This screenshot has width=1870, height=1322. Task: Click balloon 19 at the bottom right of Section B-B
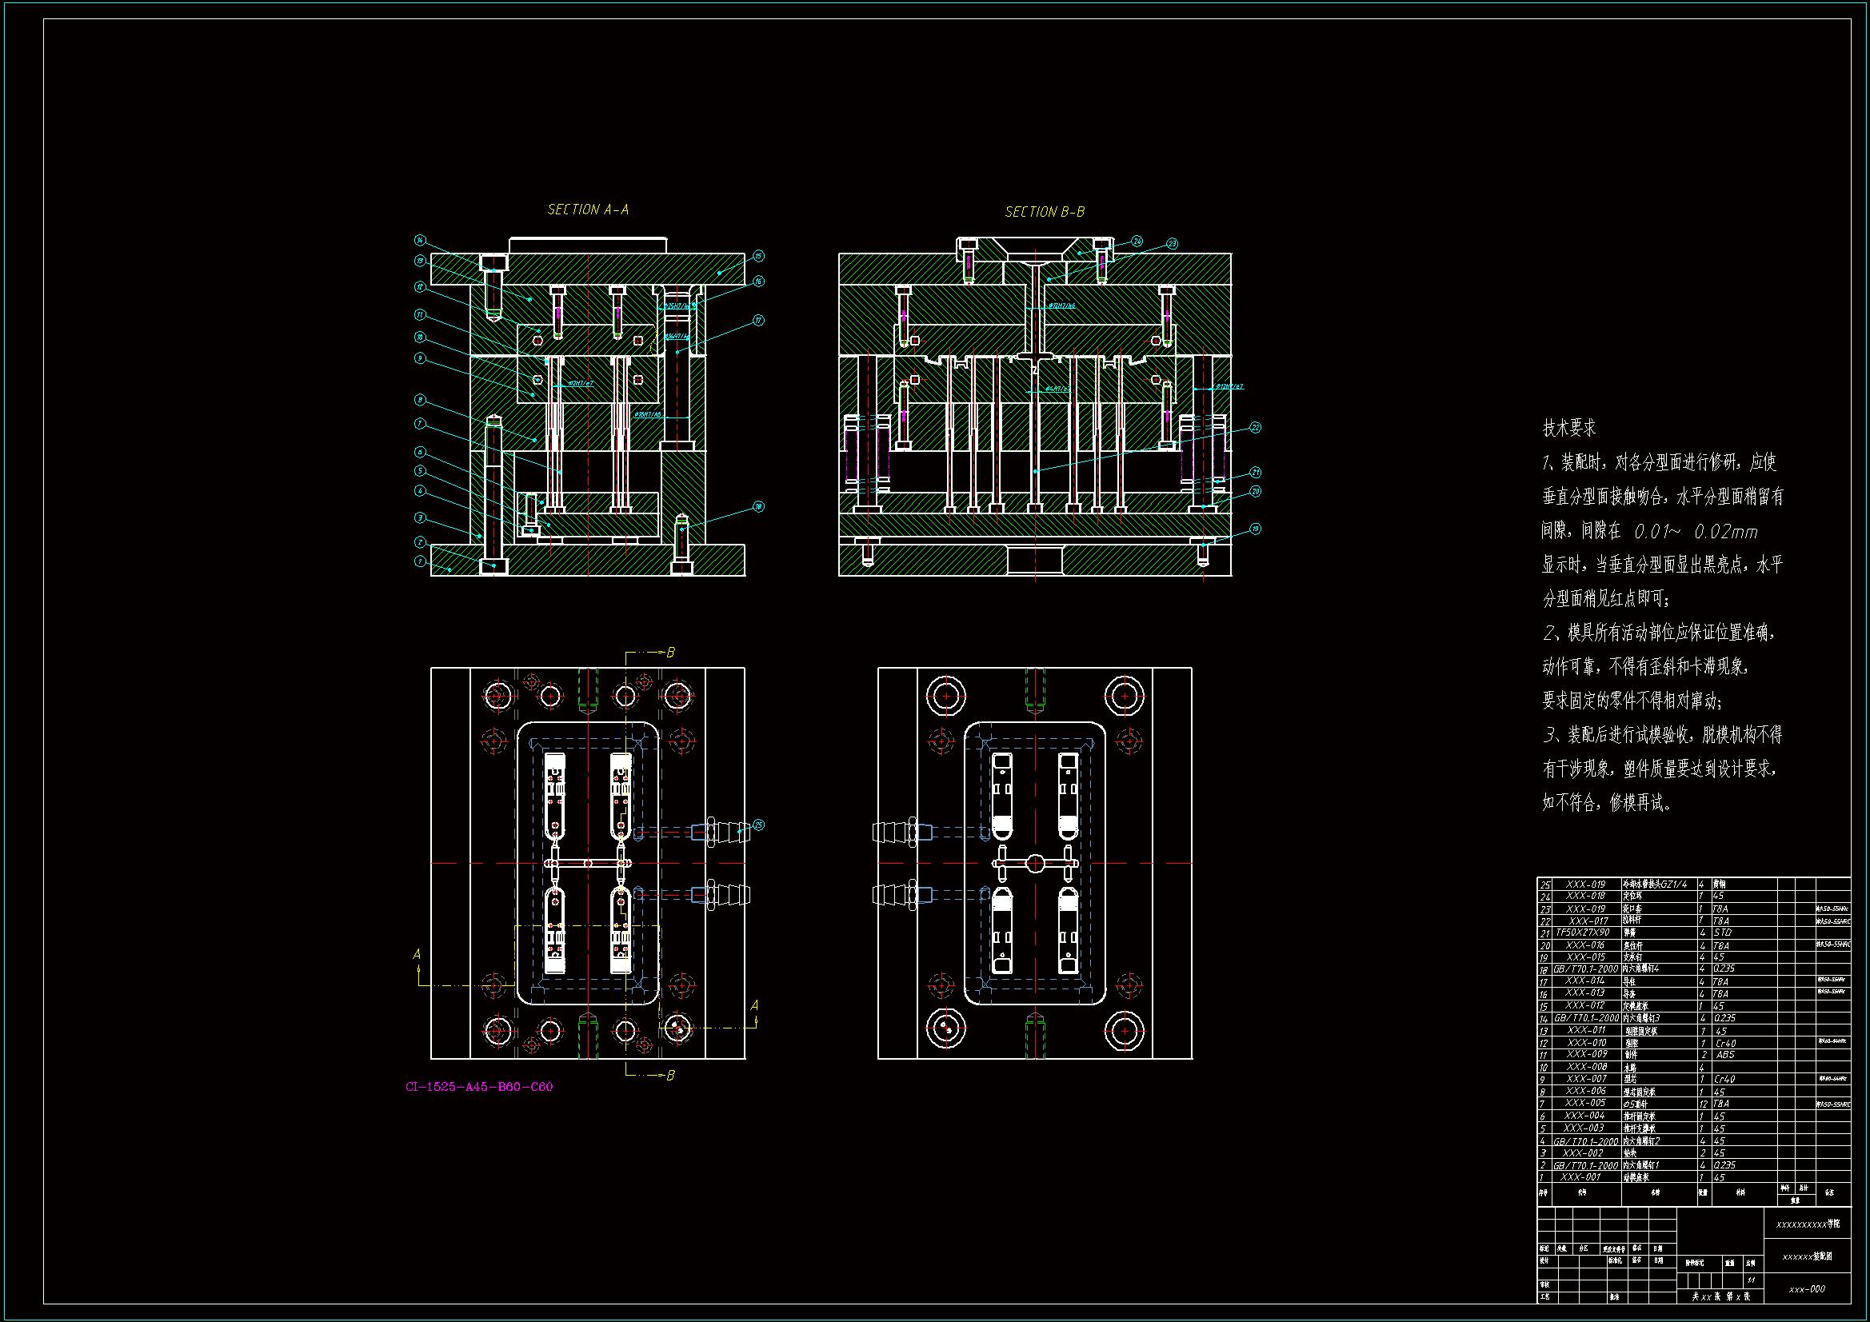pyautogui.click(x=1255, y=529)
